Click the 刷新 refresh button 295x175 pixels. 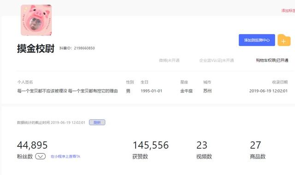point(97,122)
